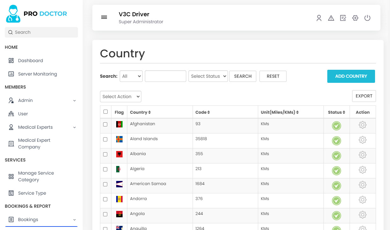The height and width of the screenshot is (230, 390).
Task: Click the hamburger menu beside V3C Driver
Action: (104, 17)
